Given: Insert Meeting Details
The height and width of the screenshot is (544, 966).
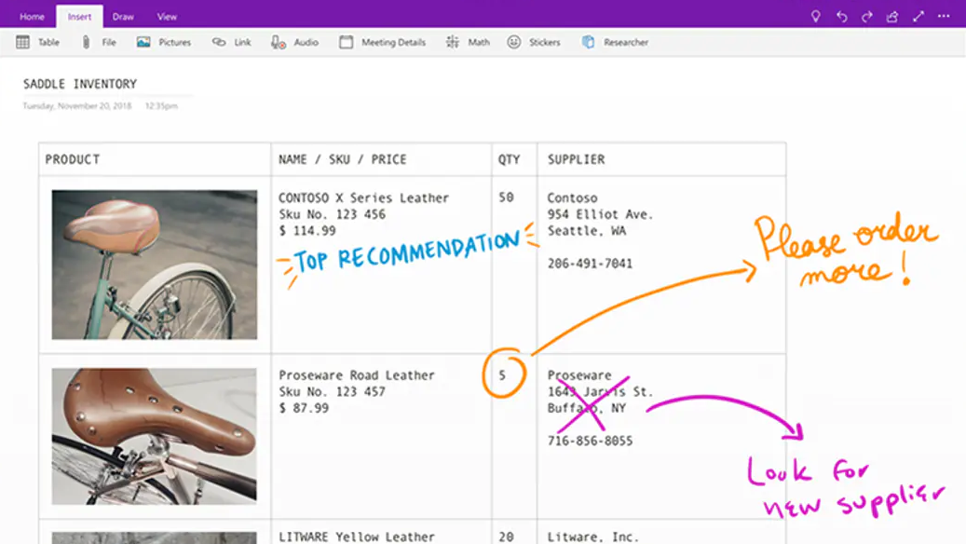Looking at the screenshot, I should pos(382,41).
